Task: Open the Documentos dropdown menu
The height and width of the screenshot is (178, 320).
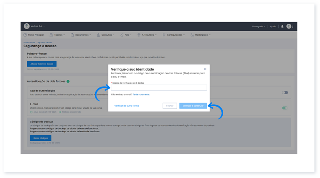Action: pos(83,35)
